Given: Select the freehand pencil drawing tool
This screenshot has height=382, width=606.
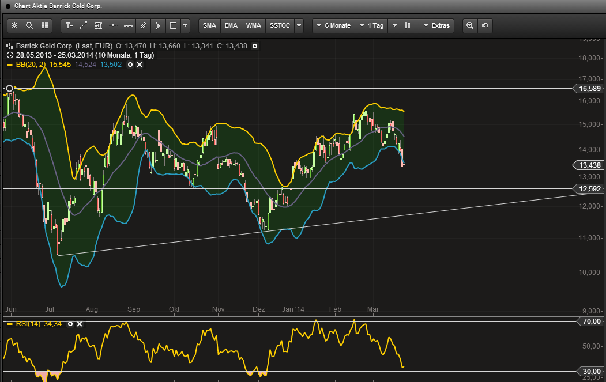Looking at the screenshot, I should click(x=143, y=25).
